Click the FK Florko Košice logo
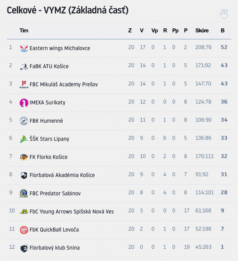 [24, 157]
